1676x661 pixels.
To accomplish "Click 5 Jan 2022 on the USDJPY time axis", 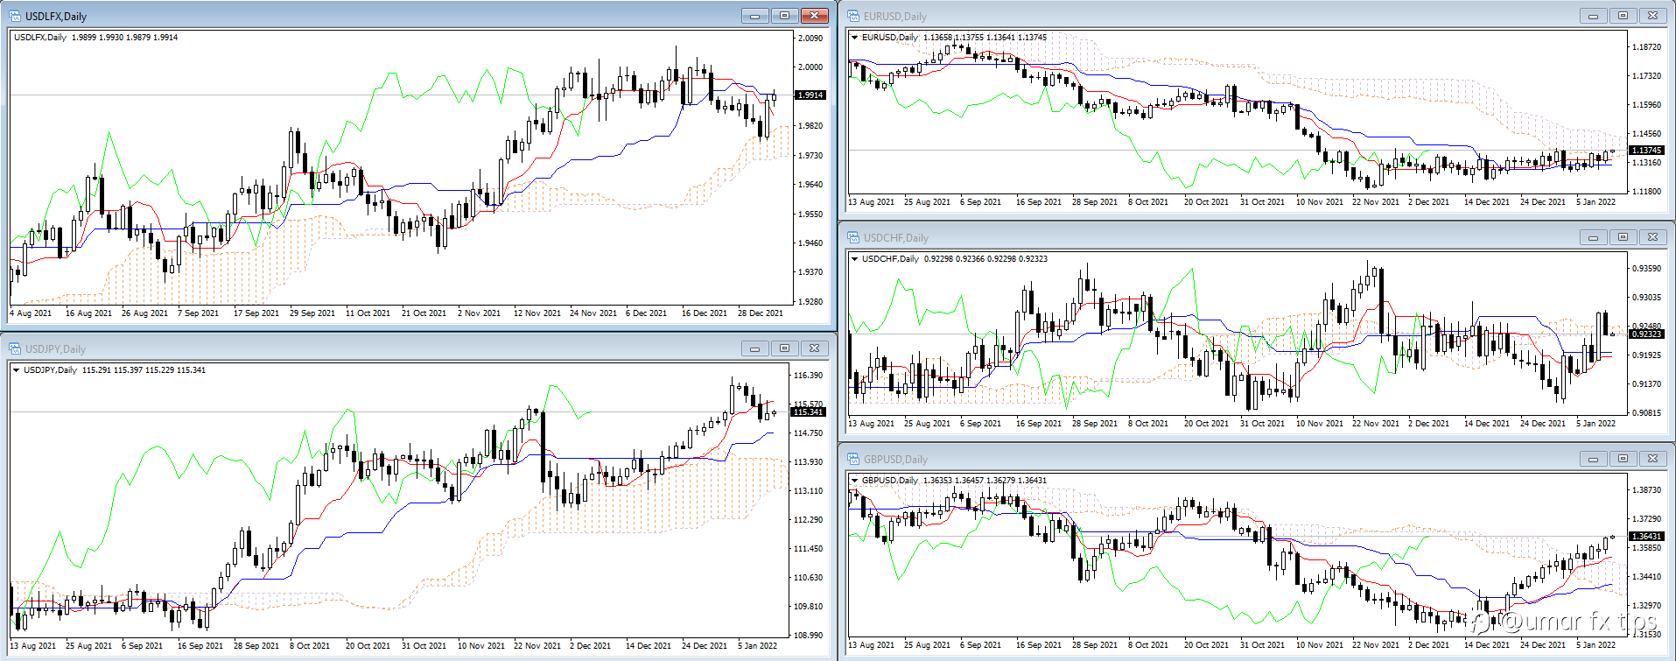I will pyautogui.click(x=758, y=646).
